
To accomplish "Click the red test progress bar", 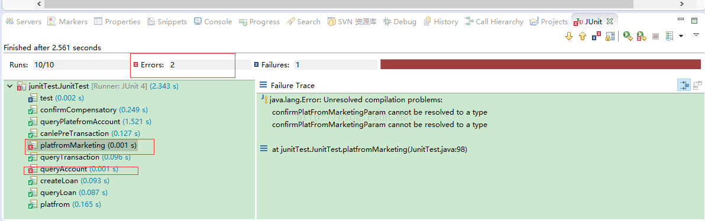I will tap(541, 64).
